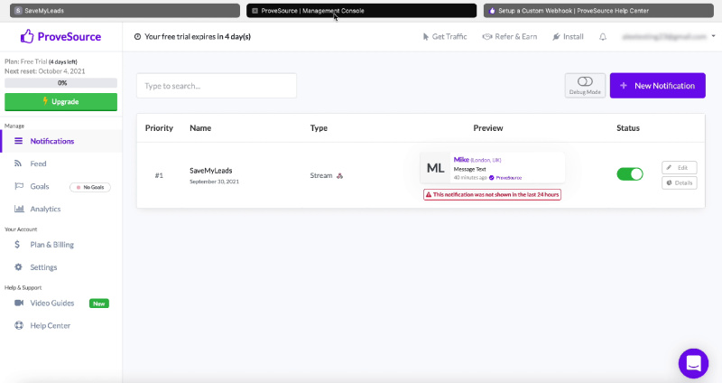Viewport: 722px width, 383px height.
Task: Click the Stream type text
Action: click(321, 175)
